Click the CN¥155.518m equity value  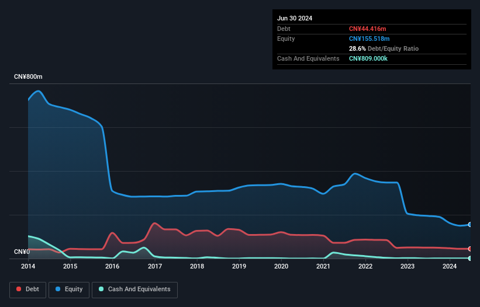pyautogui.click(x=369, y=39)
